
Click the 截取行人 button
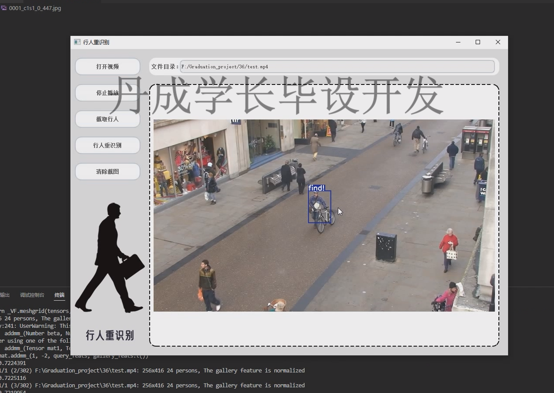click(x=107, y=119)
